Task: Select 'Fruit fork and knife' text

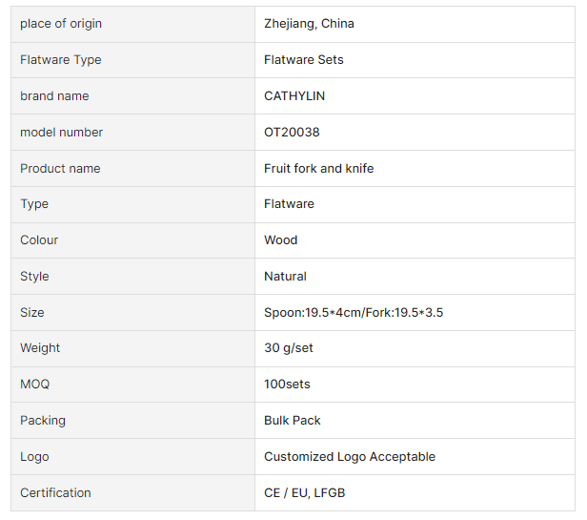Action: 318,169
